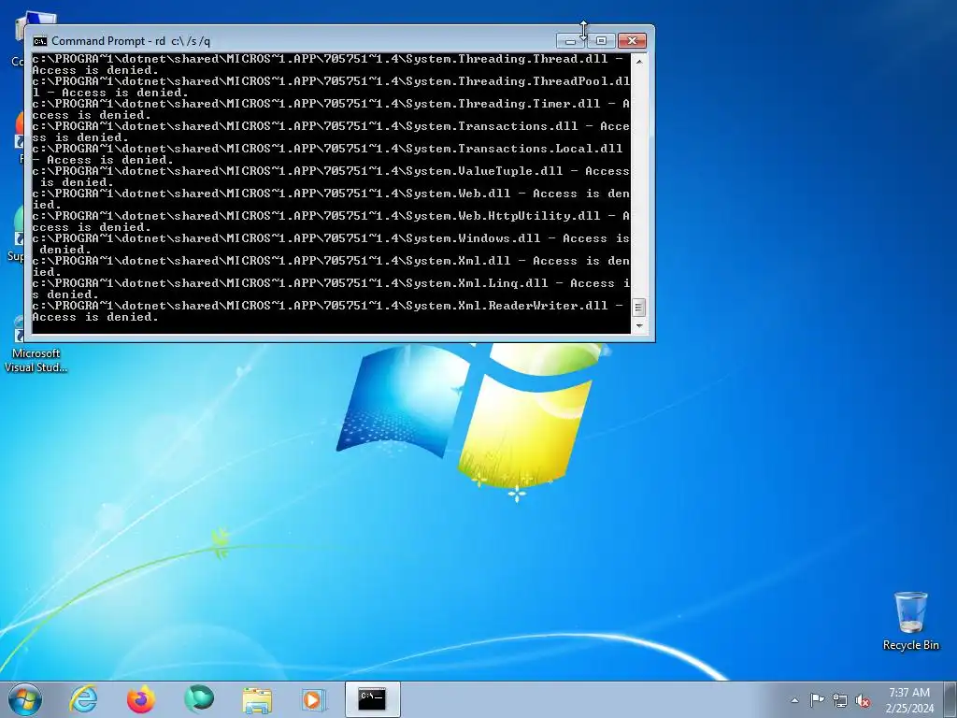The width and height of the screenshot is (957, 718).
Task: Click the System.Web.HttpUtility.dll output line
Action: click(x=330, y=221)
